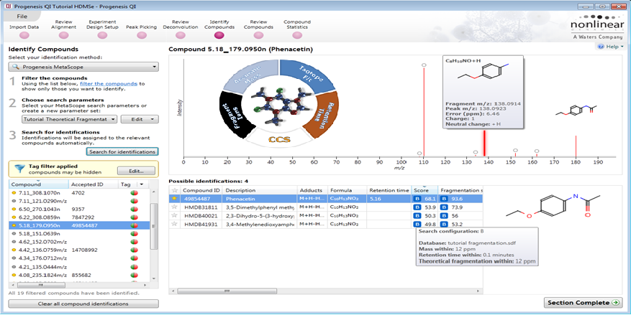This screenshot has height=315, width=631.
Task: Click Edit tag filter button
Action: (136, 171)
